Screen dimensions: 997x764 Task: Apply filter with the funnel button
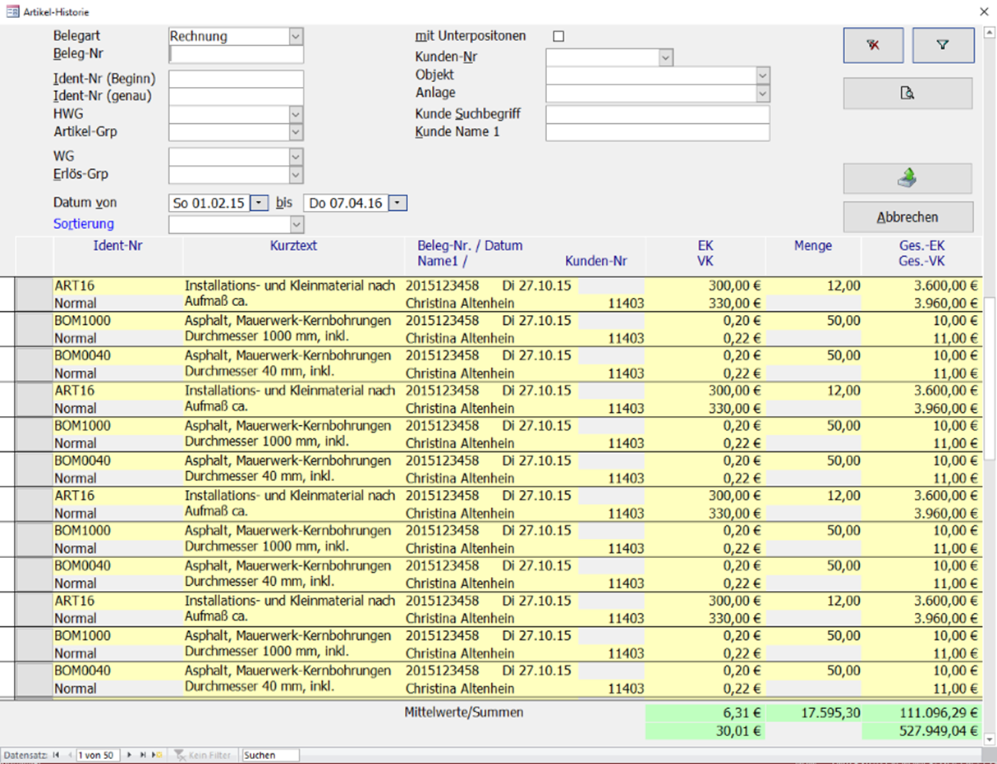[943, 46]
